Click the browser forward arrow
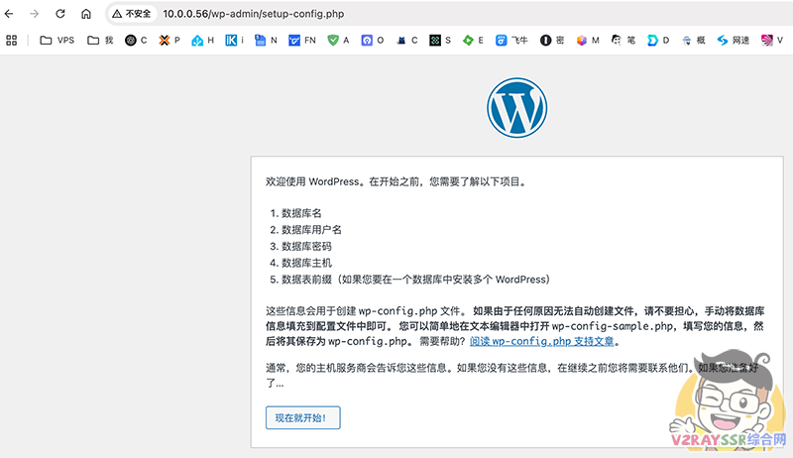Screen dimensions: 793x458 coord(36,14)
